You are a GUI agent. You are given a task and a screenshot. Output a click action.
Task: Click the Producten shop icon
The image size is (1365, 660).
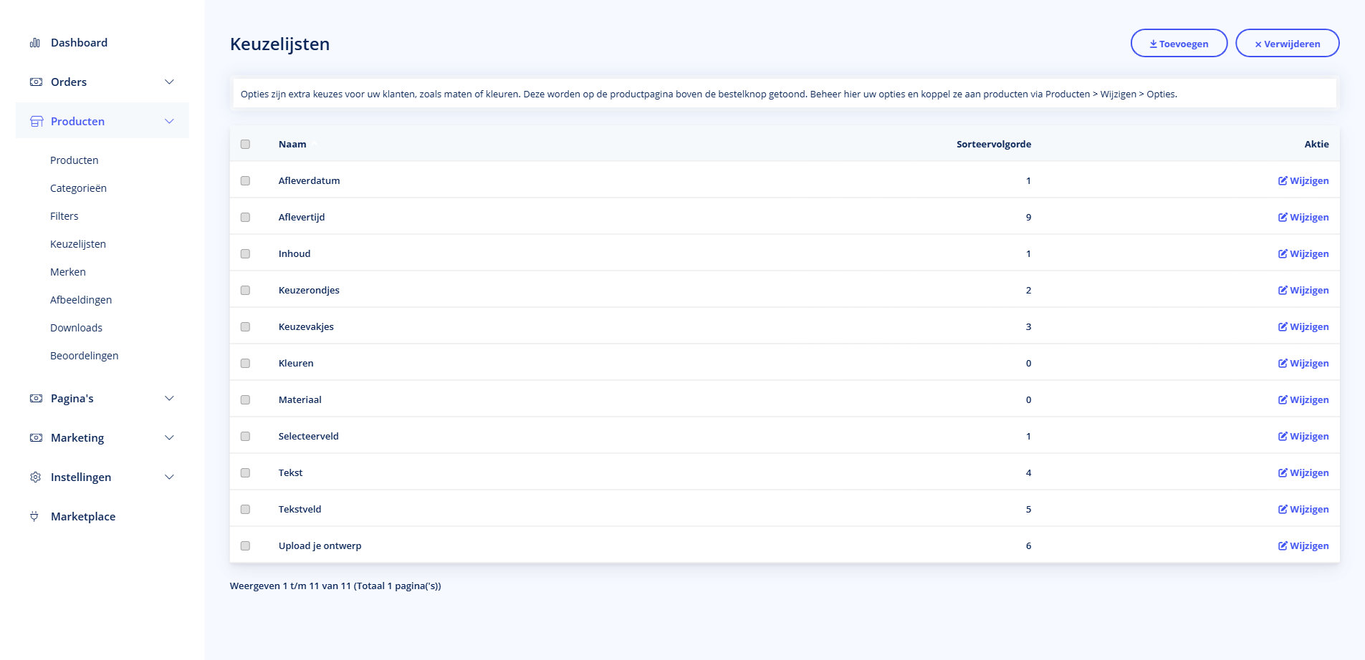[37, 122]
